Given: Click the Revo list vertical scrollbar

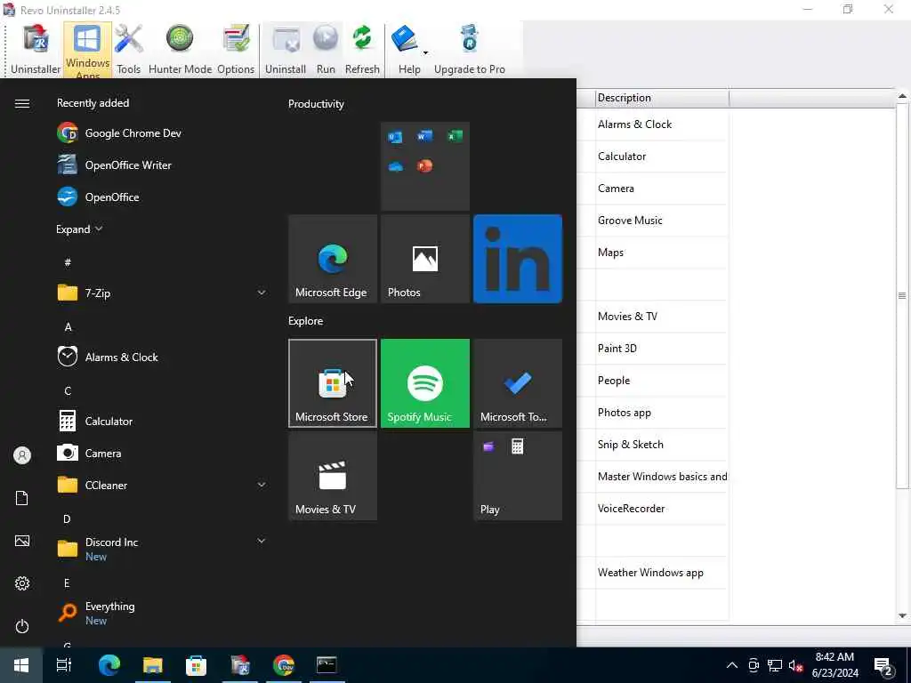Looking at the screenshot, I should 902,296.
